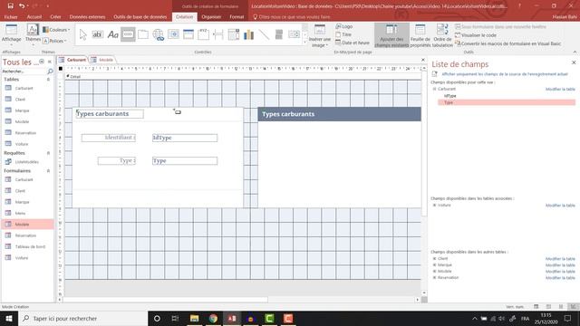Expand the Client table in field list
The image size is (580, 326).
coord(435,258)
